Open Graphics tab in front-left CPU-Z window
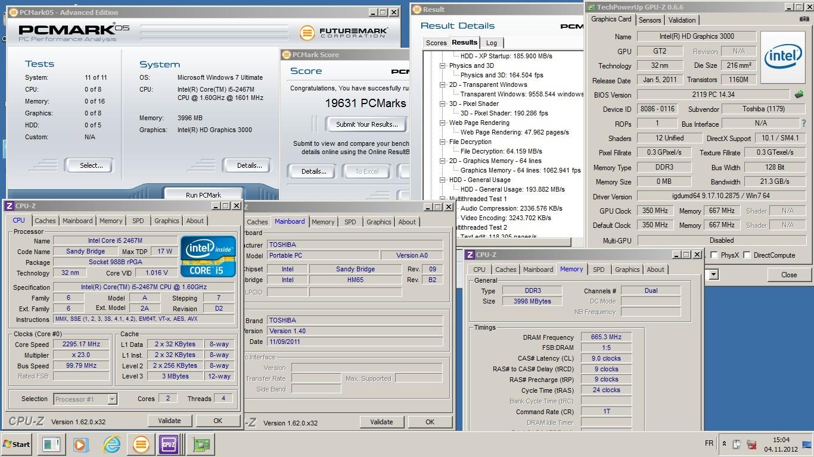This screenshot has height=457, width=814. pyautogui.click(x=167, y=221)
